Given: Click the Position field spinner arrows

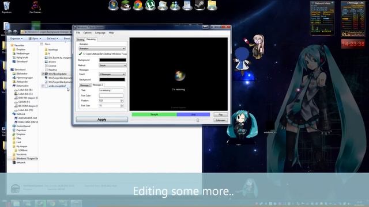Looking at the screenshot, I should click(x=122, y=101).
